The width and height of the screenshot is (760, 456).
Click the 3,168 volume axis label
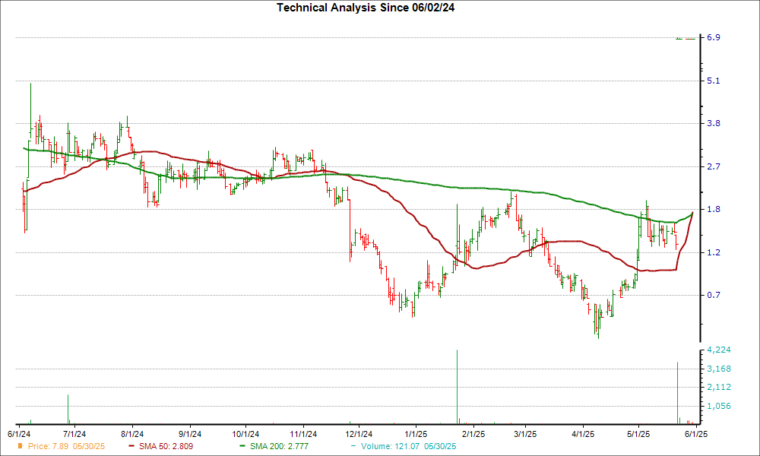[x=719, y=369]
